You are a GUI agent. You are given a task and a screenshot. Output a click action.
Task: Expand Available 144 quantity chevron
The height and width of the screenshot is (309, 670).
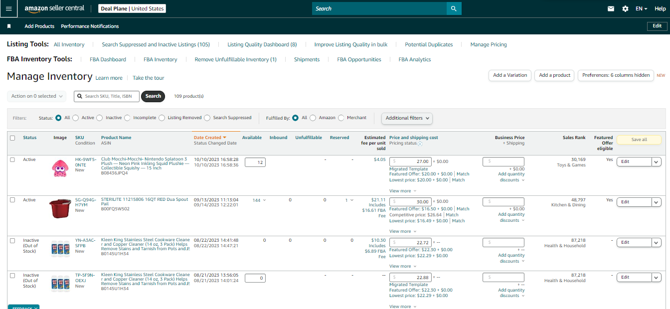tap(264, 200)
